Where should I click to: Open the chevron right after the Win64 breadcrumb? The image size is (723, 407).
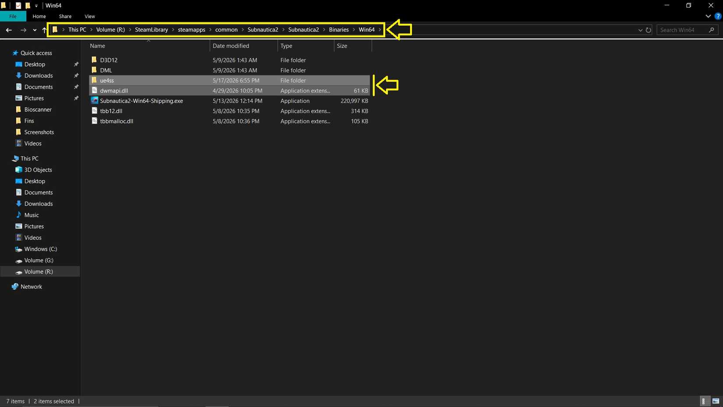(380, 30)
